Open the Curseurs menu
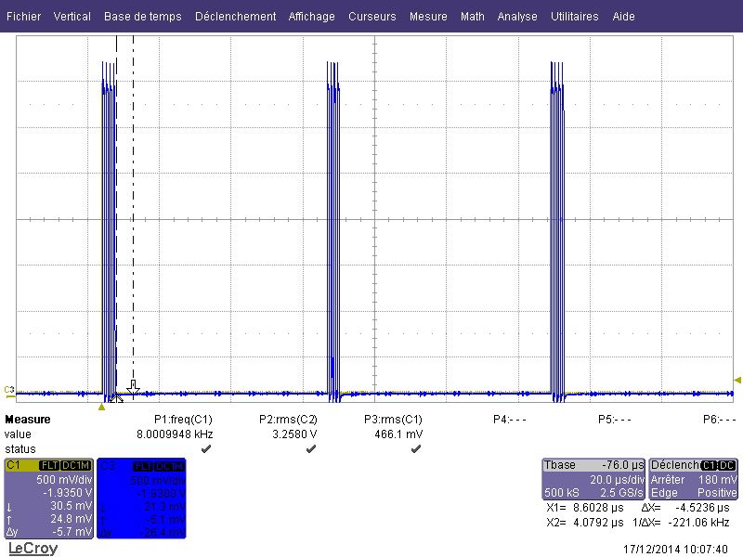 (x=372, y=17)
